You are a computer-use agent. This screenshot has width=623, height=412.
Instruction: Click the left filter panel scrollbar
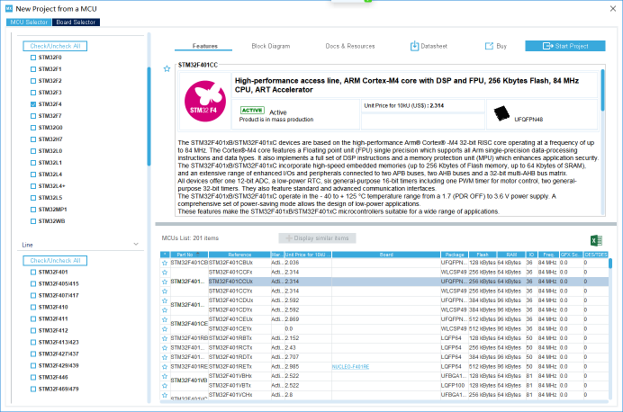click(x=149, y=116)
